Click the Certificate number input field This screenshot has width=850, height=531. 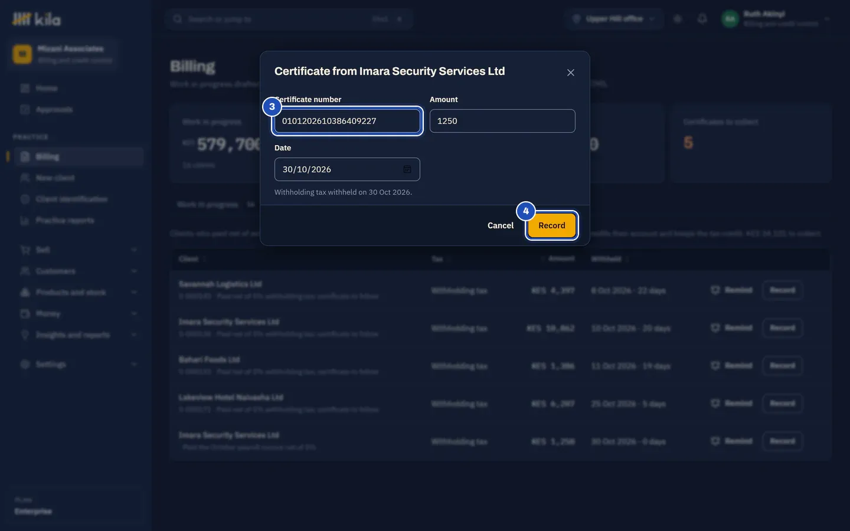[347, 121]
